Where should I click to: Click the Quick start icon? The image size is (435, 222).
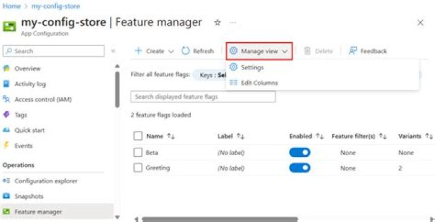pos(6,130)
